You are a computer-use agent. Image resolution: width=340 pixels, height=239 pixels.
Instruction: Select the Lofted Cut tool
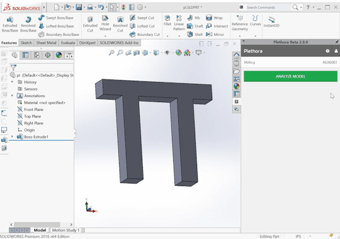pos(142,26)
